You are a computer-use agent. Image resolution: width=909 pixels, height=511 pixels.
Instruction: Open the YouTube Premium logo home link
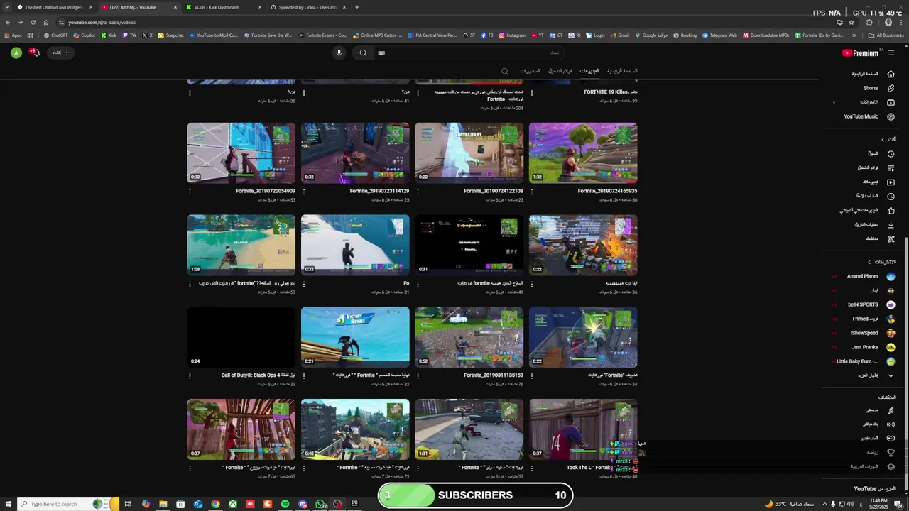[860, 53]
